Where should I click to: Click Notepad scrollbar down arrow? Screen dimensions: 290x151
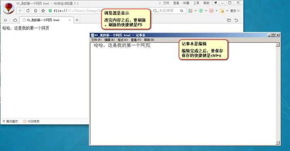278,143
